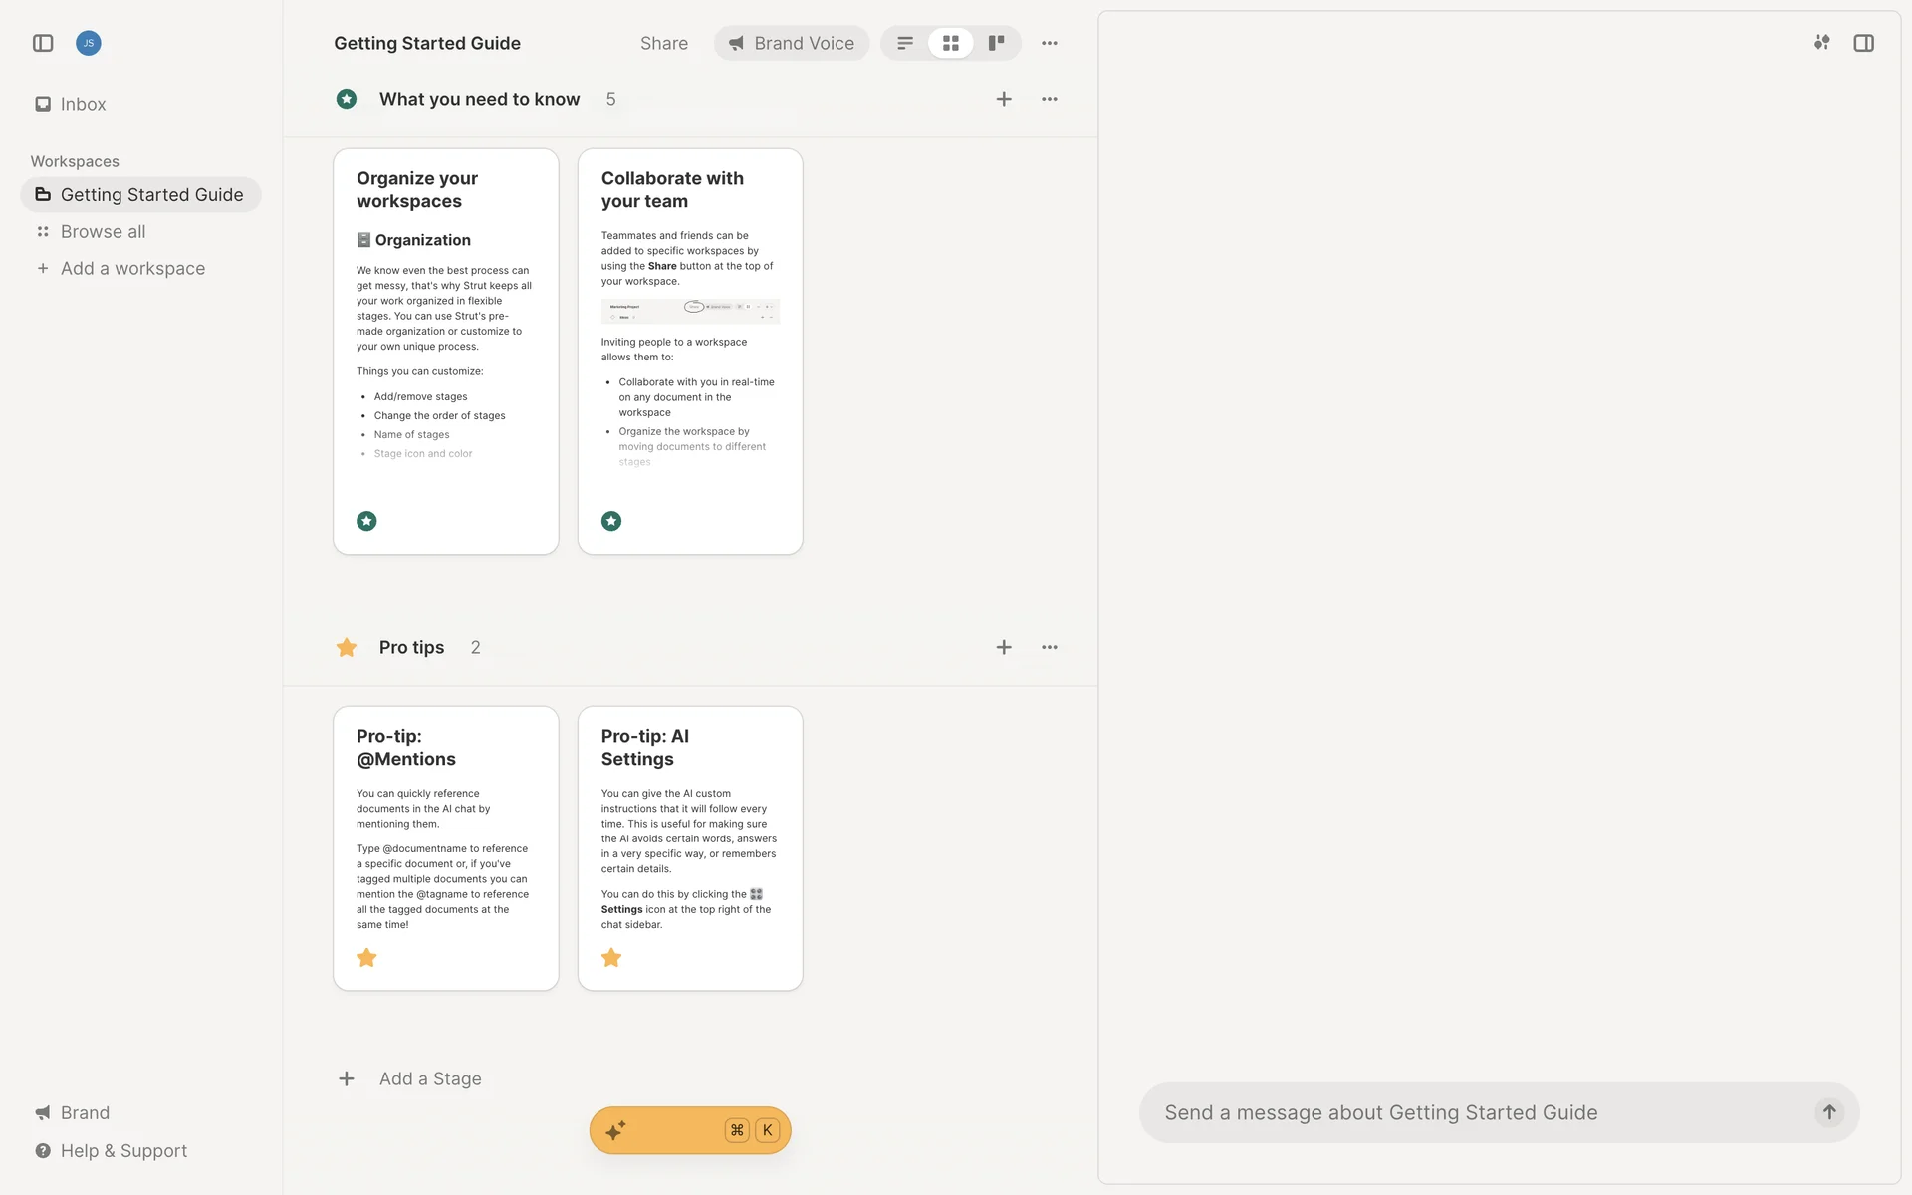Open What you need to know stage options

(1050, 99)
